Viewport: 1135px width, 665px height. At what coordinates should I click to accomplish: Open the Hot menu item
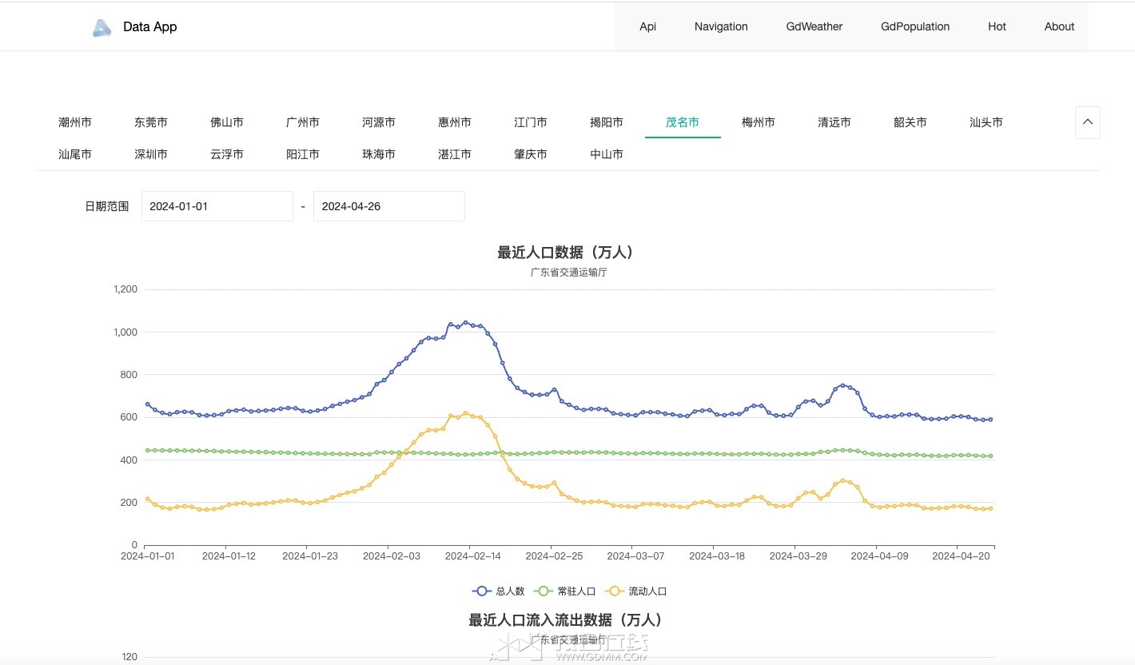coord(997,26)
